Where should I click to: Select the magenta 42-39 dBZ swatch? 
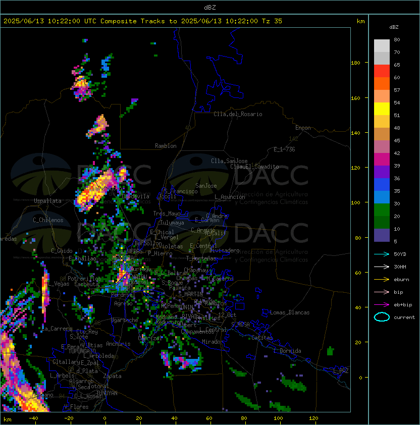tap(382, 160)
